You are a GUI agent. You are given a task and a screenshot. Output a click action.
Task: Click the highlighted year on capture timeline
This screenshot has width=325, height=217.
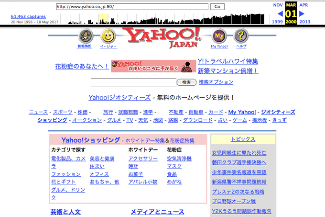(x=103, y=19)
